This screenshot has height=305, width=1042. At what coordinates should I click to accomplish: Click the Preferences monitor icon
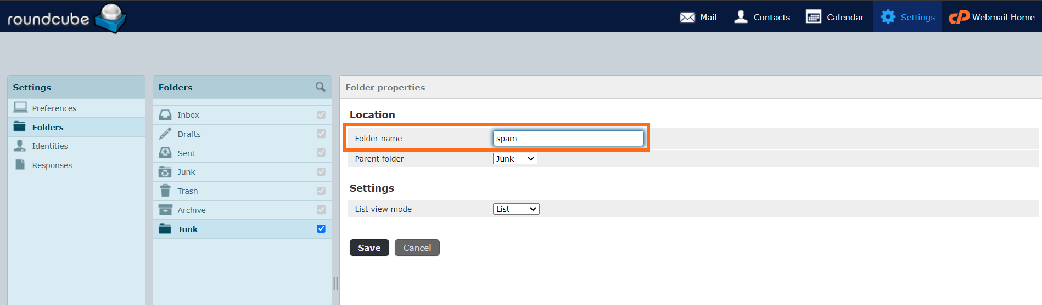[x=20, y=107]
